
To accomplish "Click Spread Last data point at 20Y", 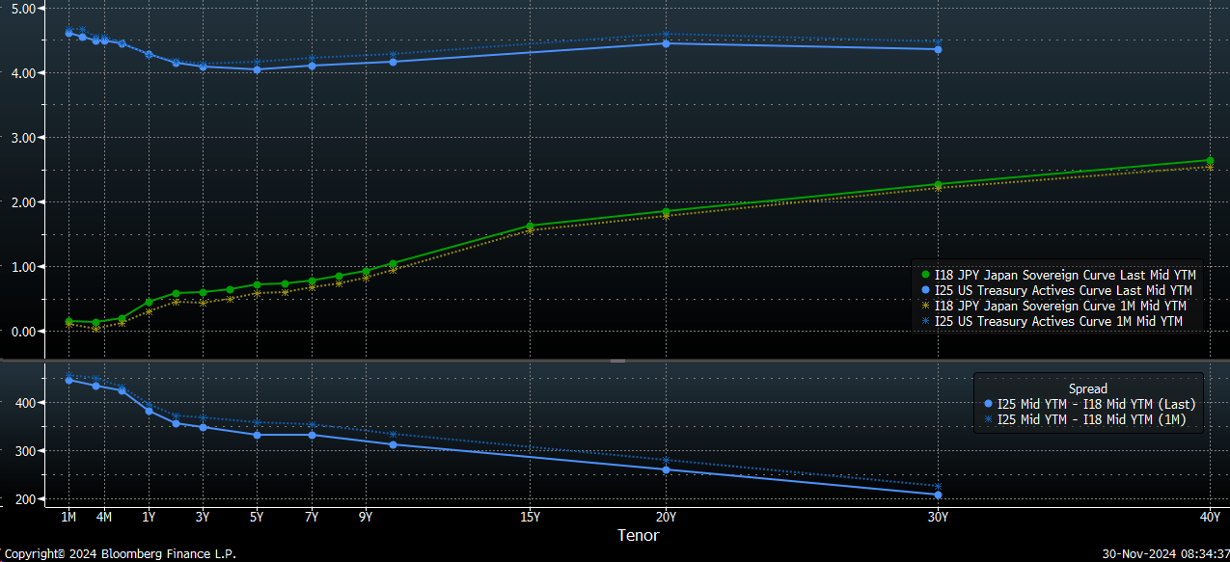I will tap(667, 469).
